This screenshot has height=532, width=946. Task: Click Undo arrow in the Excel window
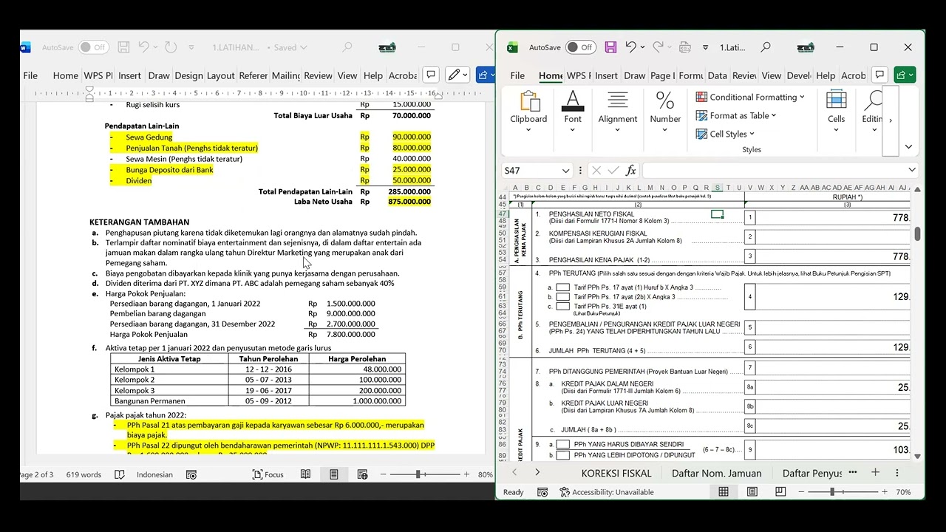[630, 47]
